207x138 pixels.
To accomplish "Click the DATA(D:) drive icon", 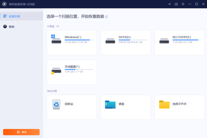I will 110,41.
